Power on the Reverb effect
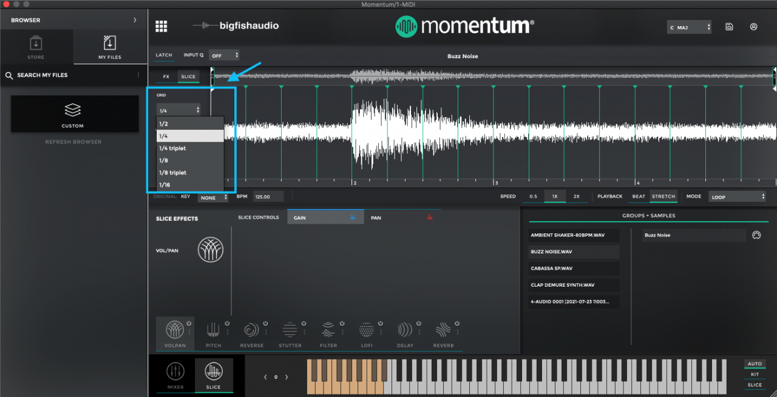Image resolution: width=777 pixels, height=397 pixels. pos(458,323)
